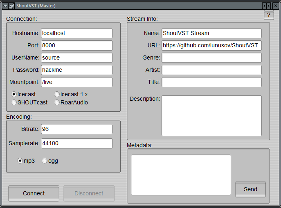Focus the Port field showing 8000
Screen dimensions: 281x208
click(76, 45)
